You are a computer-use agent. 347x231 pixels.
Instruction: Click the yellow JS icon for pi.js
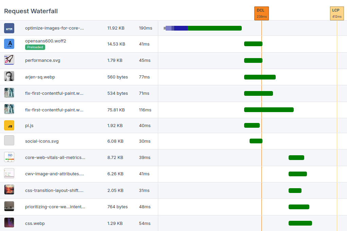point(9,126)
